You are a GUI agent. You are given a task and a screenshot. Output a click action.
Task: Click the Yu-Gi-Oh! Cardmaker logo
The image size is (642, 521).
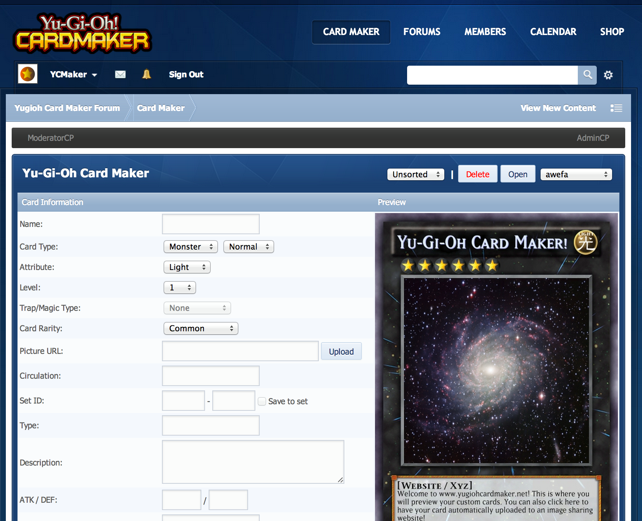[82, 33]
